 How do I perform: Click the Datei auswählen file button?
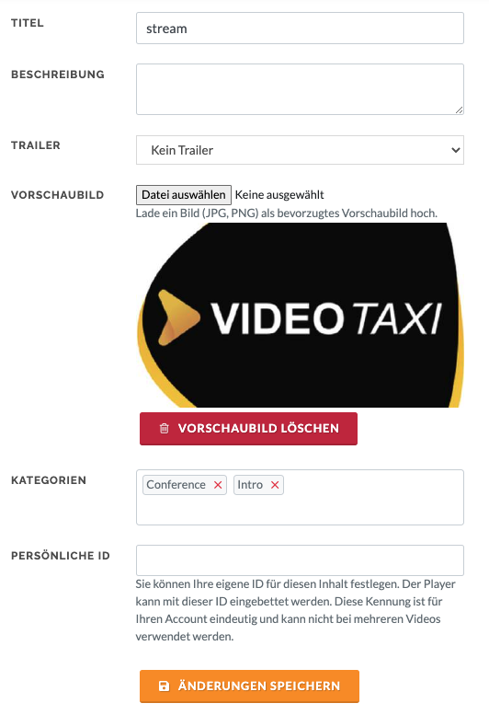coord(184,195)
